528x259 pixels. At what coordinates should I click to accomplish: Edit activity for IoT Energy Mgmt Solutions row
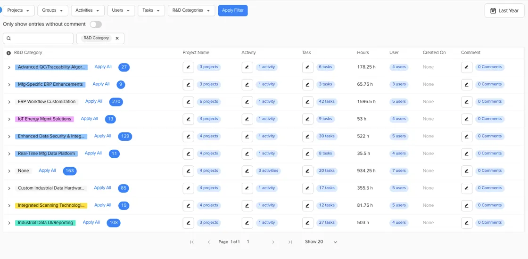[x=247, y=119]
